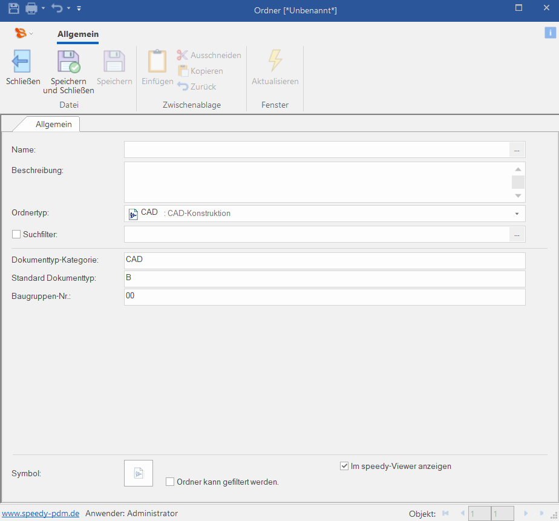The image size is (559, 521).
Task: Open the www.speedy-pdm.de link
Action: click(41, 513)
